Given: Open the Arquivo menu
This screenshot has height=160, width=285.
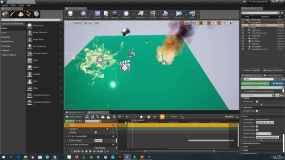Looking at the screenshot, I should [x=4, y=5].
